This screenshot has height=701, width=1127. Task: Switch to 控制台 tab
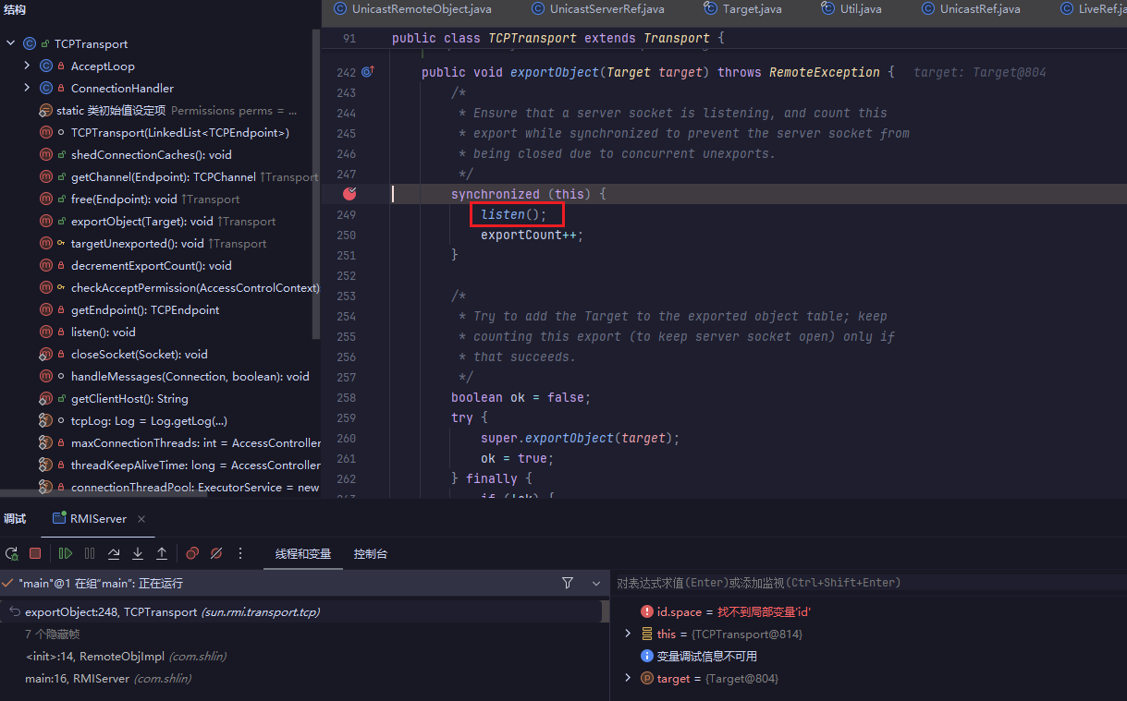point(371,554)
